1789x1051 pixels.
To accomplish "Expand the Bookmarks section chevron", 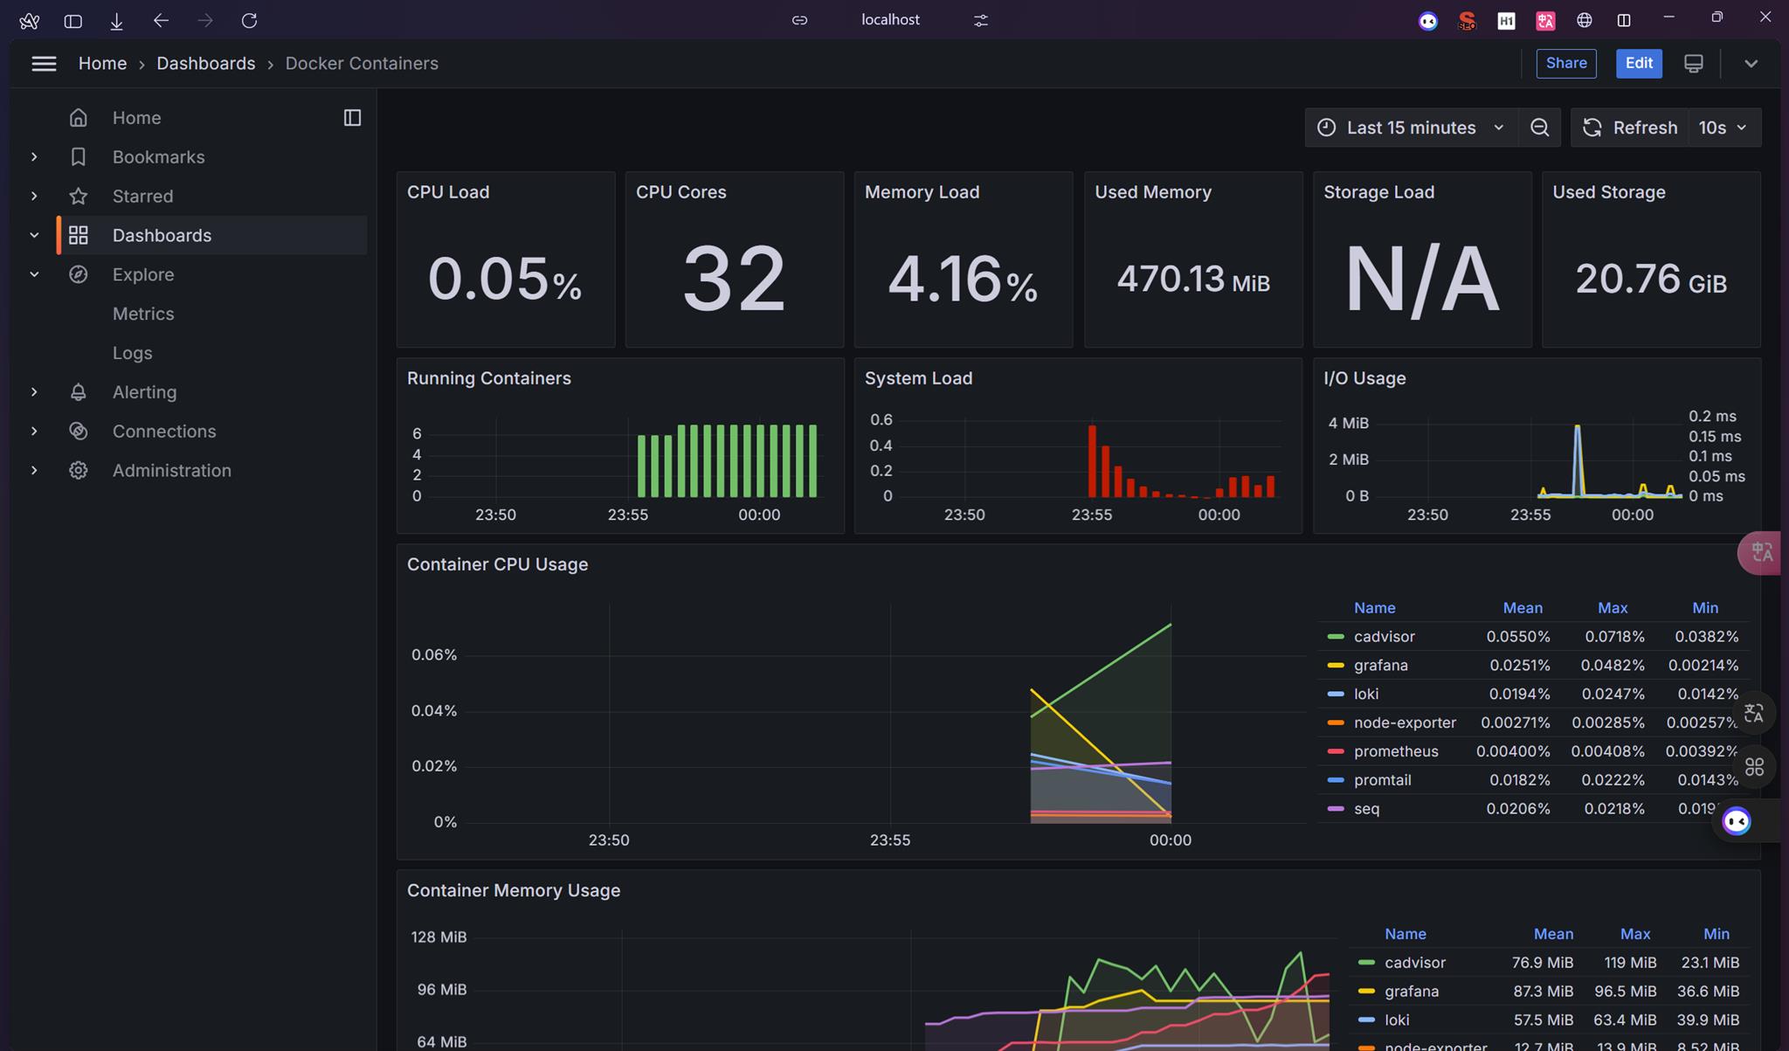I will [34, 157].
